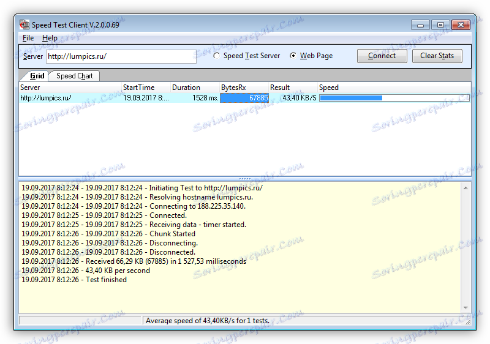Click the Result column header
The image size is (490, 344).
pyautogui.click(x=293, y=88)
